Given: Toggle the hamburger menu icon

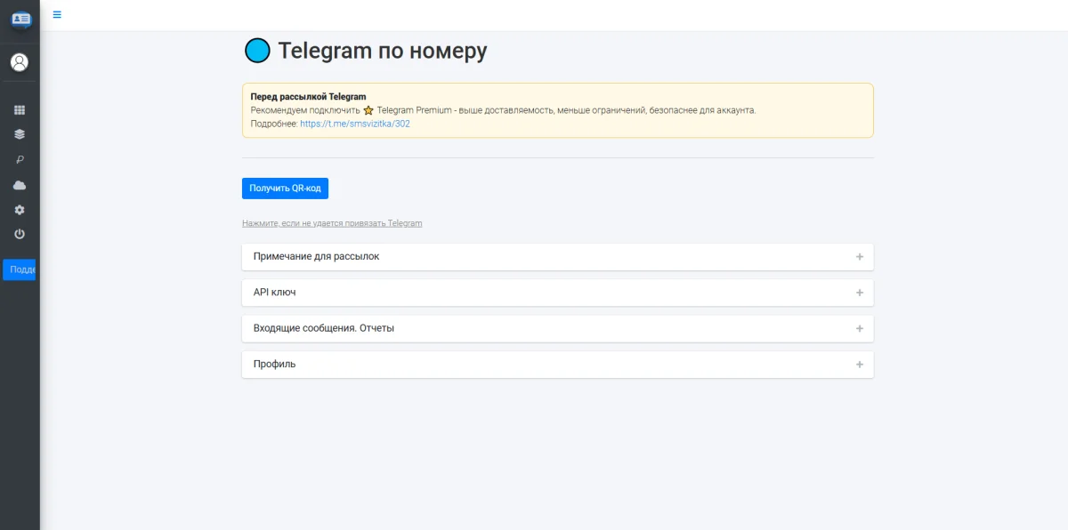Looking at the screenshot, I should (x=57, y=14).
